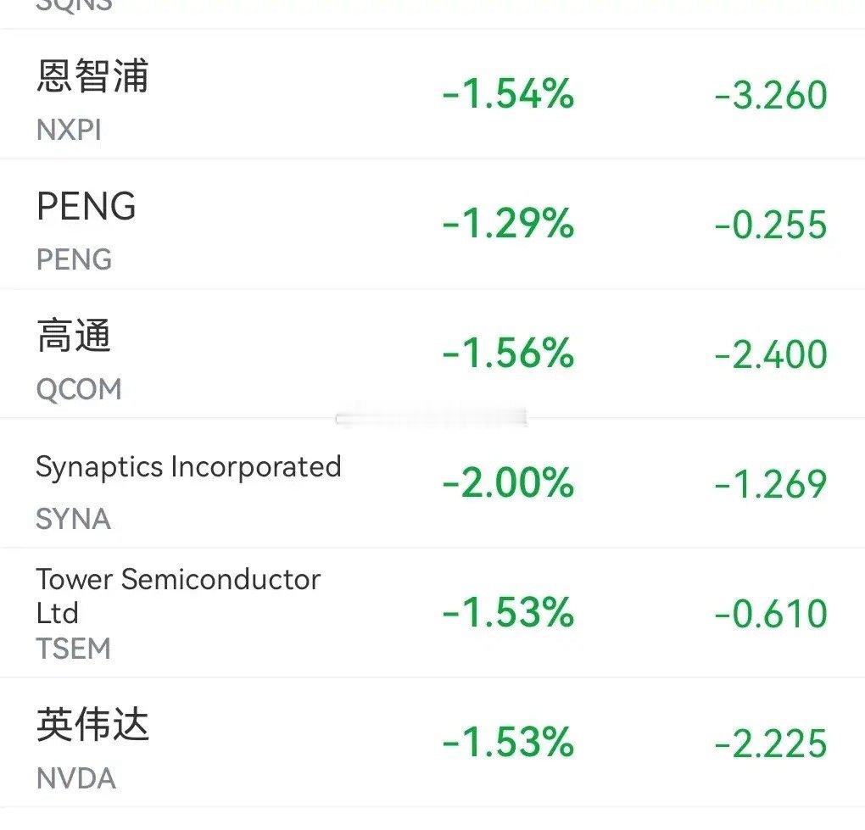Screen dimensions: 865x830
Task: Click the -1.29% change for PENG
Action: click(508, 223)
